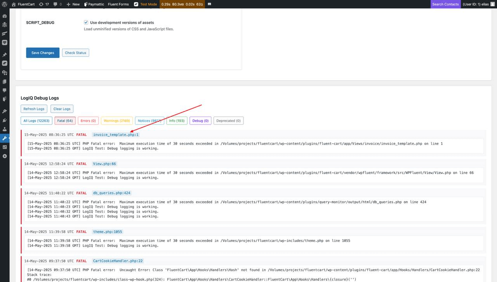Select the Deprecated (0) filter
This screenshot has width=497, height=282.
point(228,121)
